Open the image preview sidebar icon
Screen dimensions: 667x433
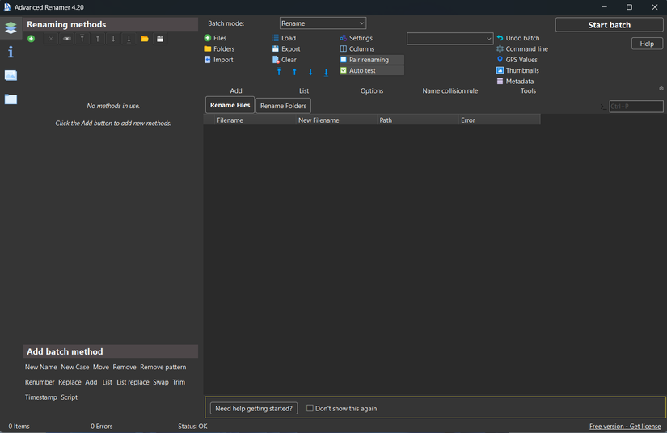[11, 76]
